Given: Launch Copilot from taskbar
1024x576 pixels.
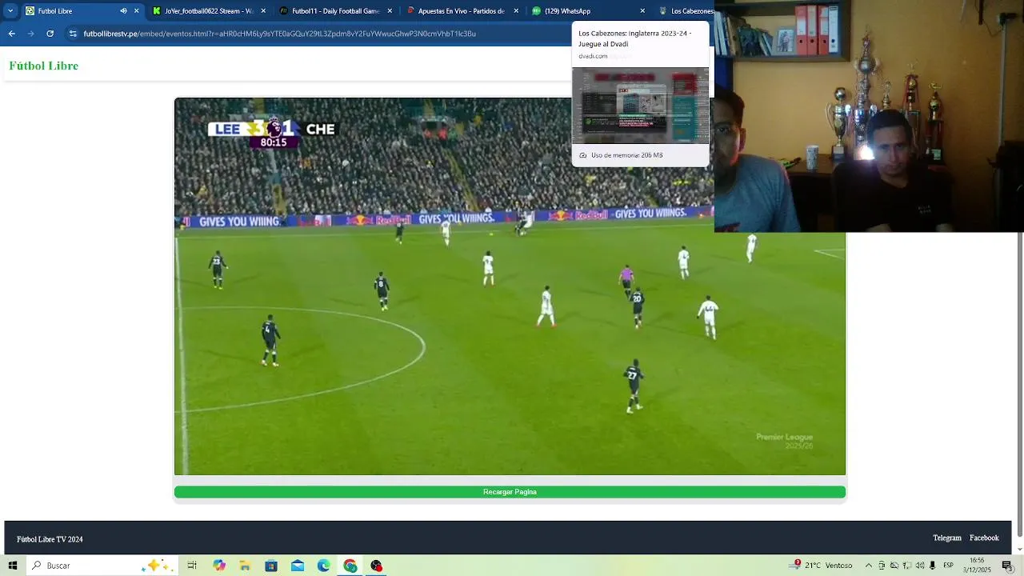Looking at the screenshot, I should [219, 566].
